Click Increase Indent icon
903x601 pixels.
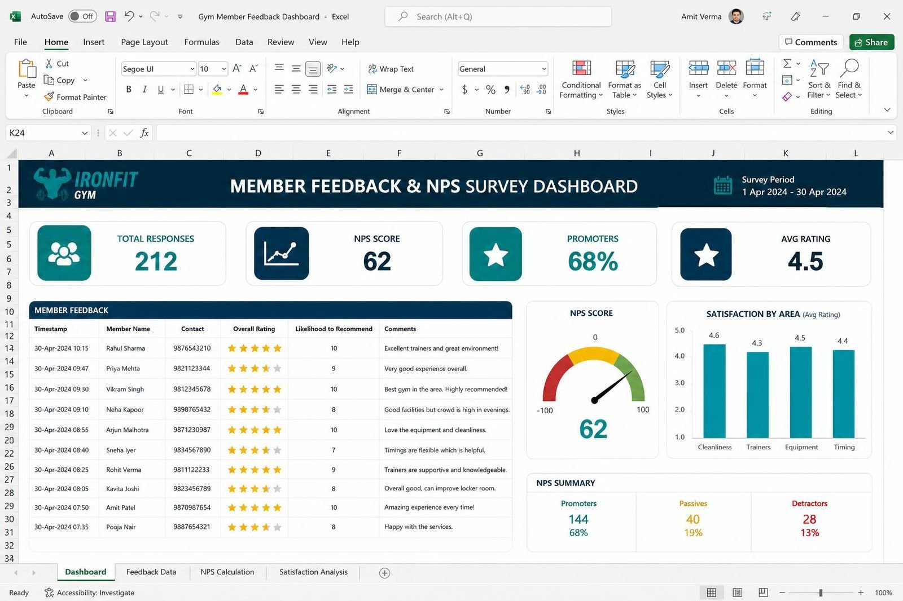tap(349, 89)
